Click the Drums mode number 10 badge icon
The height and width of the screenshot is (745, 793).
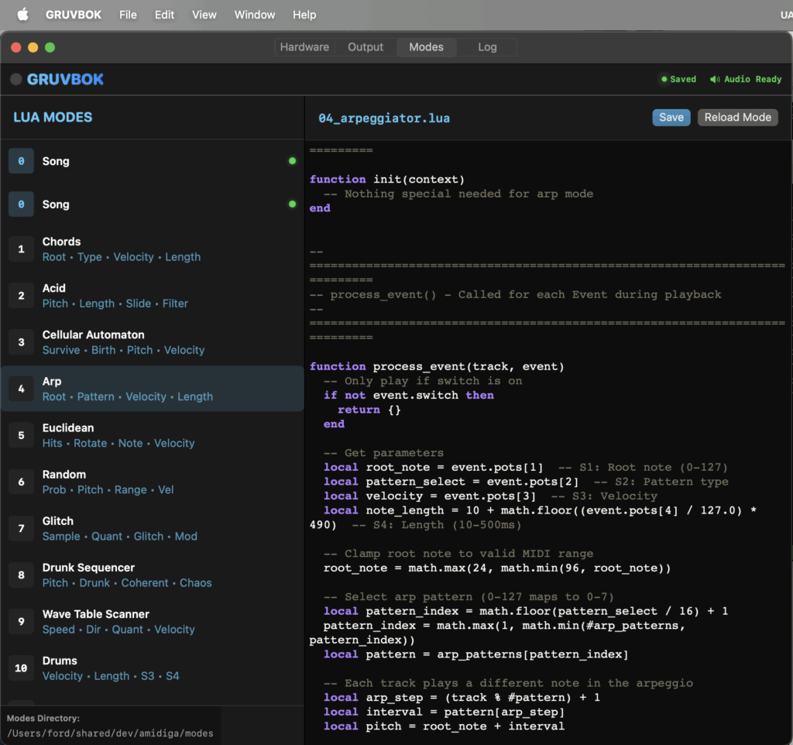coord(21,668)
